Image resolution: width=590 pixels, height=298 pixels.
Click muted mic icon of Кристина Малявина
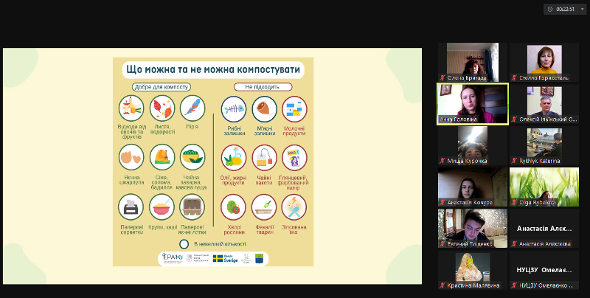[x=442, y=285]
